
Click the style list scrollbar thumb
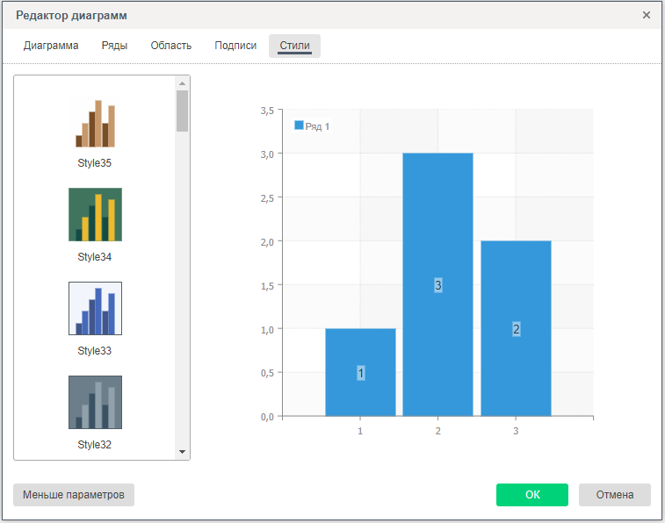click(182, 111)
